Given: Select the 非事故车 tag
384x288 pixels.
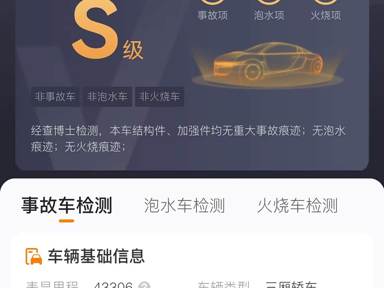Looking at the screenshot, I should pos(55,96).
